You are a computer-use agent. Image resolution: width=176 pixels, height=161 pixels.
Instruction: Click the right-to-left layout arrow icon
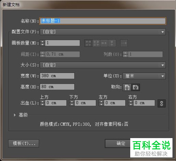124,43
